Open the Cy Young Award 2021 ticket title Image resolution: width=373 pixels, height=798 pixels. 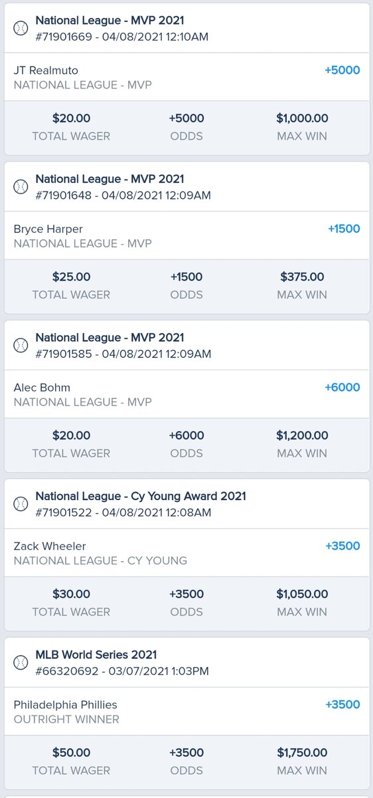pos(141,496)
